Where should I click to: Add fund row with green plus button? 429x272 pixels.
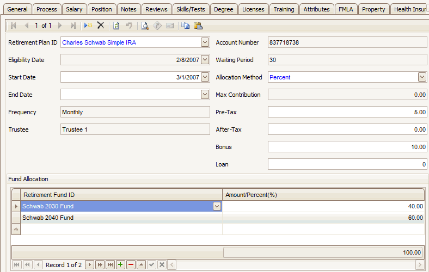120,264
